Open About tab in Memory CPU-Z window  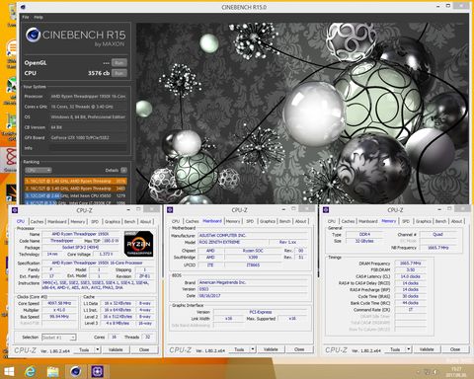click(456, 221)
